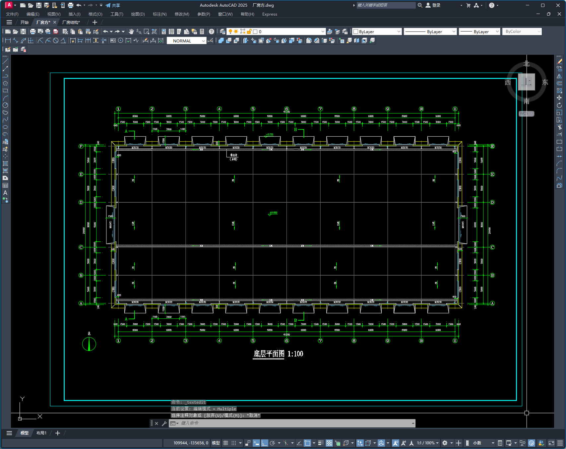
Task: Select the Aligned dimension tool
Action: (16, 40)
